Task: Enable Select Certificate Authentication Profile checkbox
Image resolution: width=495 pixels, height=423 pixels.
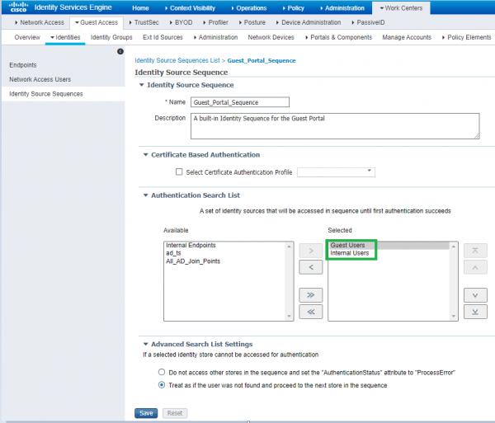Action: pyautogui.click(x=179, y=172)
